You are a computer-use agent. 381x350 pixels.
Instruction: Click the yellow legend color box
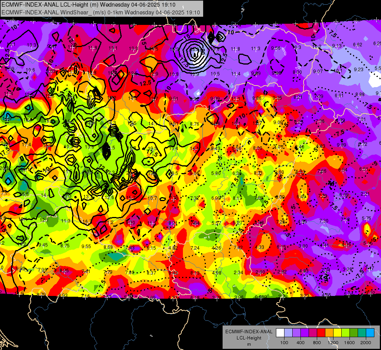337,333
